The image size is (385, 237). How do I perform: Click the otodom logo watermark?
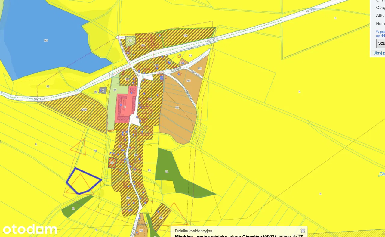[x=30, y=229]
